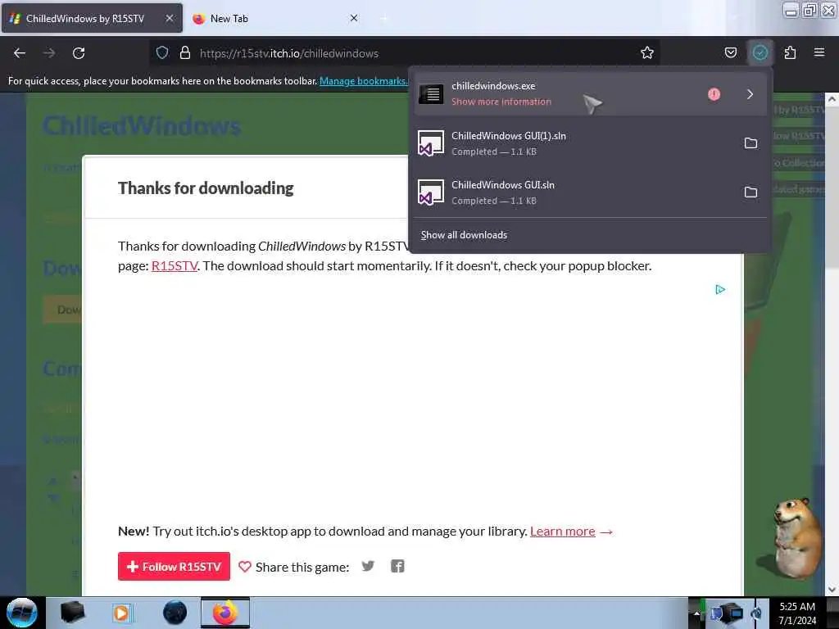Go back to the previous page
Viewport: 839px width, 629px height.
tap(20, 53)
